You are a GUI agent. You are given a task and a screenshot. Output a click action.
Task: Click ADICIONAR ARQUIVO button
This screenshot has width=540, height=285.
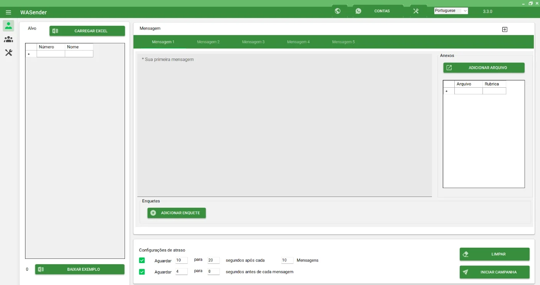pyautogui.click(x=484, y=68)
